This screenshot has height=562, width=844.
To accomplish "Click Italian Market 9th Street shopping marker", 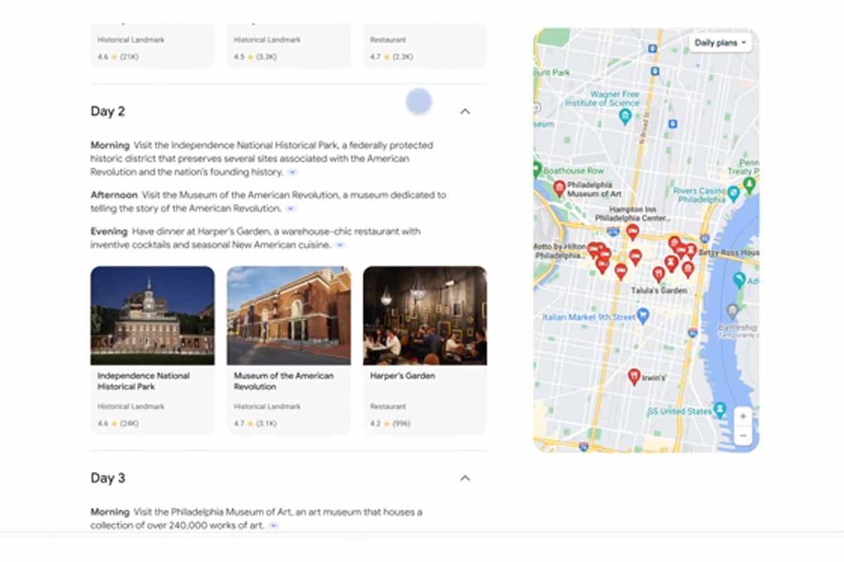I will coord(643,315).
